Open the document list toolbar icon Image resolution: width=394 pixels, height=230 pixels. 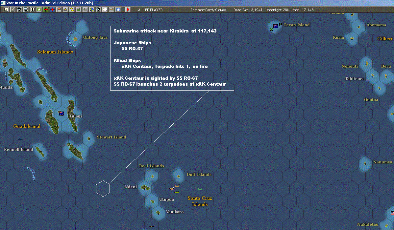pyautogui.click(x=13, y=10)
